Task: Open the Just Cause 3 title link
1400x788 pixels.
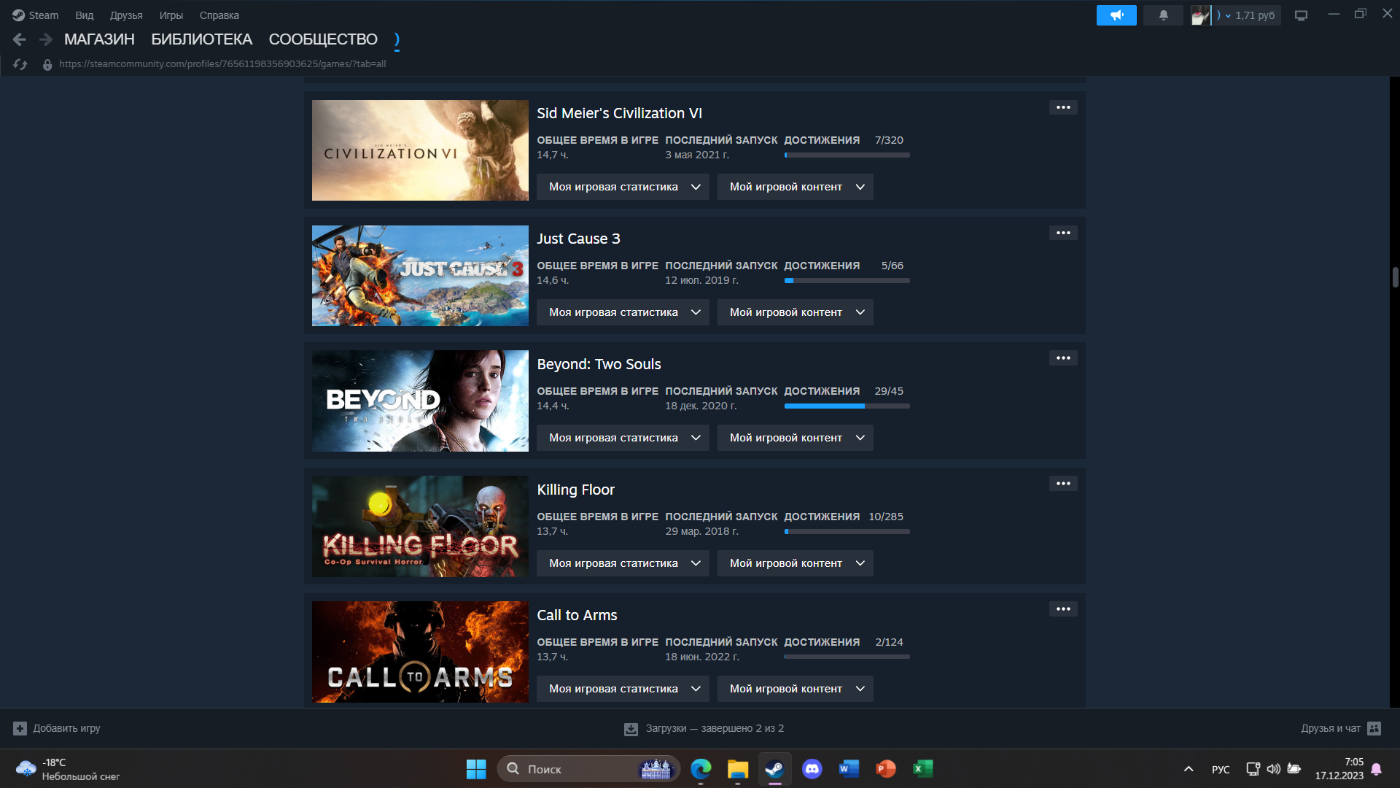Action: coord(578,239)
